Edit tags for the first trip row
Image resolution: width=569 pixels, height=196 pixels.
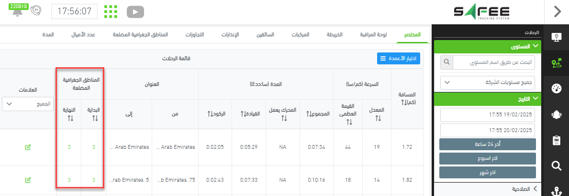coord(28,147)
